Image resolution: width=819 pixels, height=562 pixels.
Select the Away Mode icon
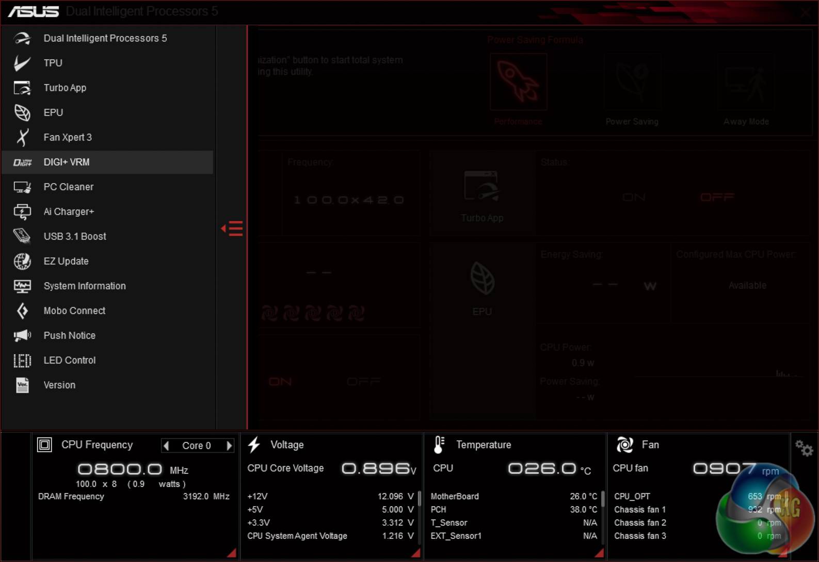click(746, 82)
